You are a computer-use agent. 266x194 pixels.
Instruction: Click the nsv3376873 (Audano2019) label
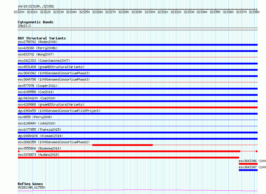(x=39, y=155)
